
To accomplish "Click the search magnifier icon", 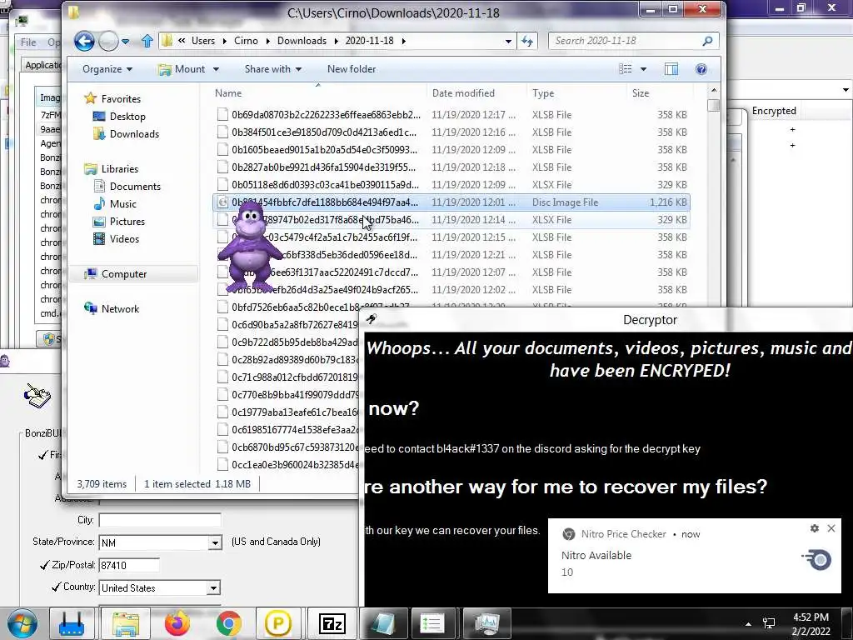I will point(708,41).
